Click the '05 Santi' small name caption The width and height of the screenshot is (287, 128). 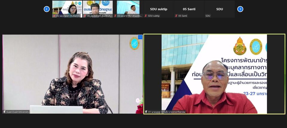[182, 16]
